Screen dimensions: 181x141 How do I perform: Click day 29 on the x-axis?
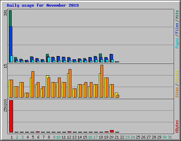tap(159, 137)
